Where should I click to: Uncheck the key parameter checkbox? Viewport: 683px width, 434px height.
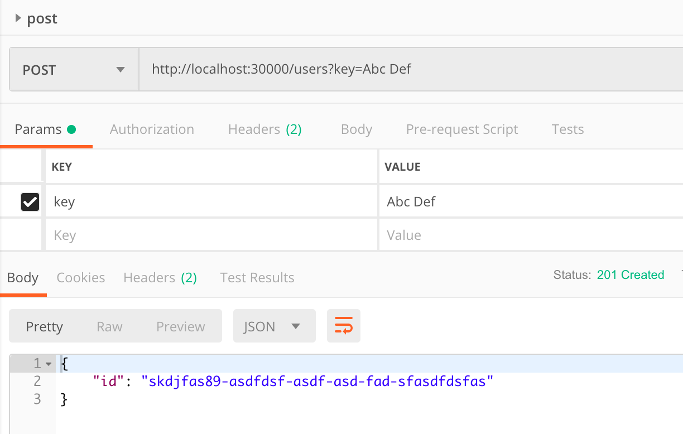[x=30, y=201]
